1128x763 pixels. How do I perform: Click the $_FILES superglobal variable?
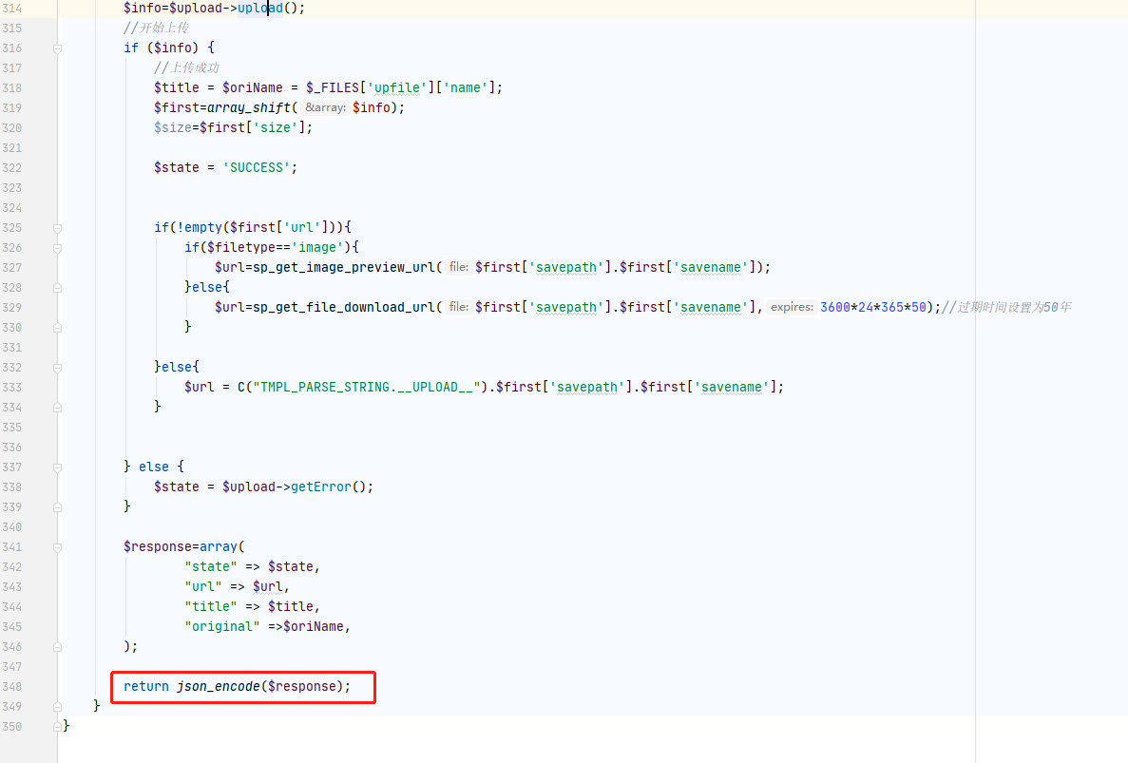333,87
